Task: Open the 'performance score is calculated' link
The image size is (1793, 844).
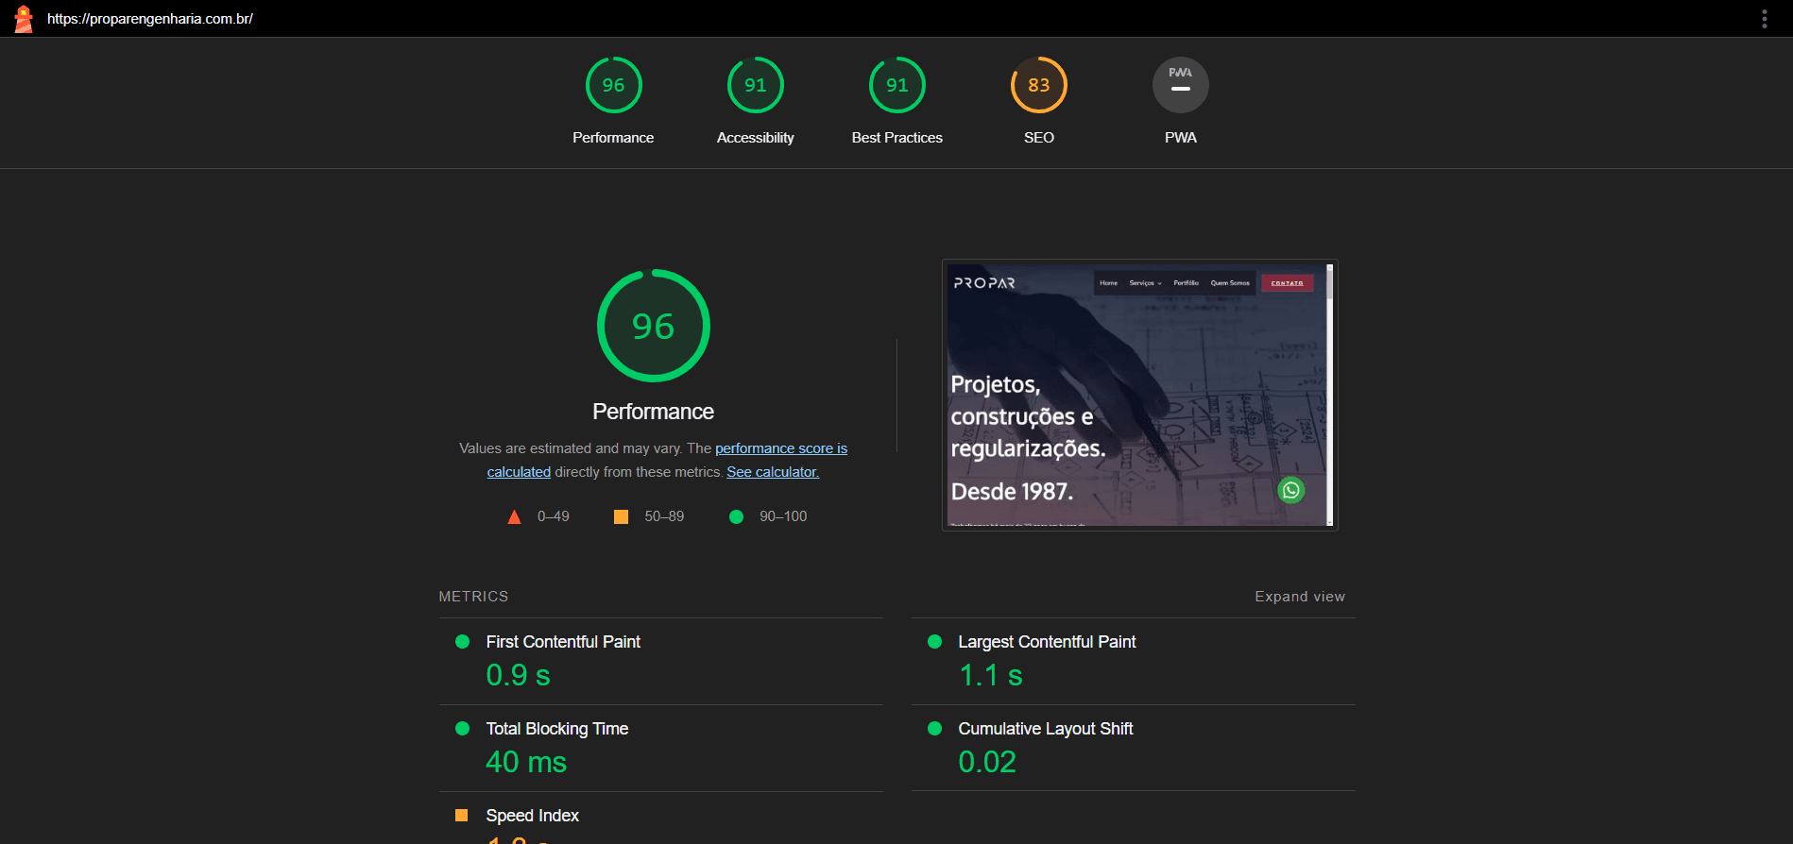Action: pos(780,448)
